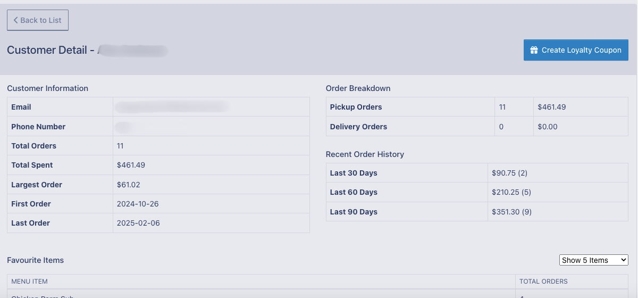This screenshot has height=298, width=638.
Task: Select the Largest Order value $61.02
Action: click(x=129, y=185)
